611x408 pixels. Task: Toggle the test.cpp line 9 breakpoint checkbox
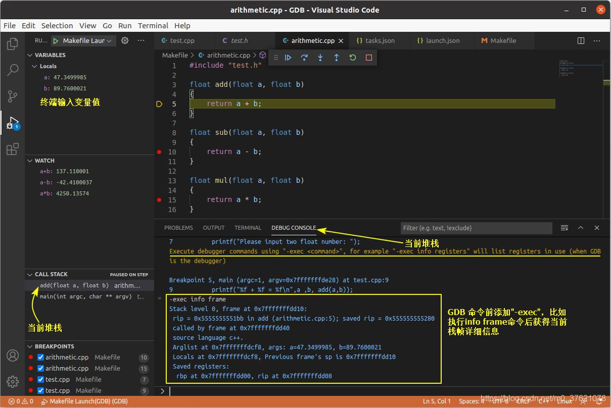tap(41, 391)
